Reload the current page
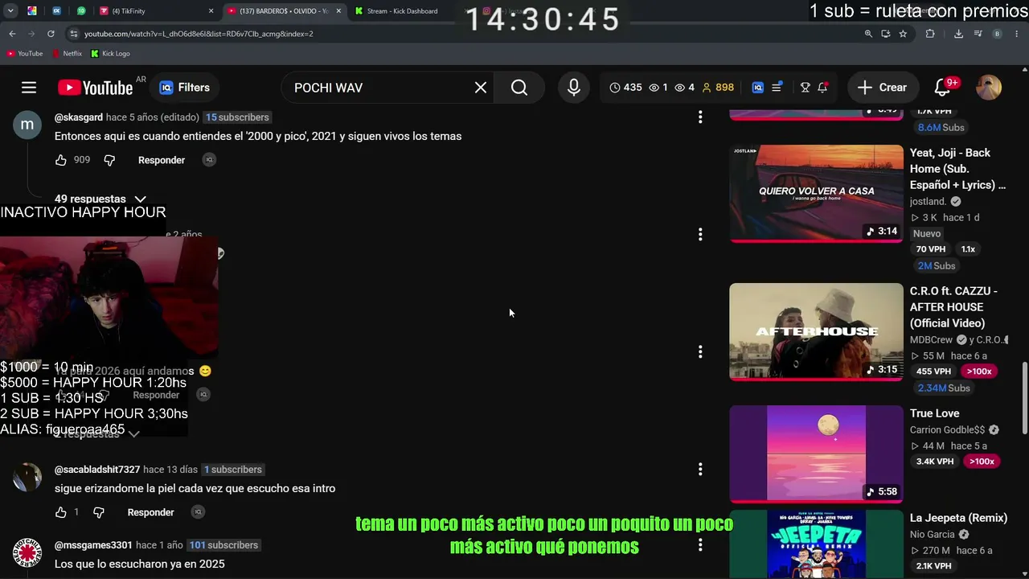The height and width of the screenshot is (579, 1029). [51, 34]
